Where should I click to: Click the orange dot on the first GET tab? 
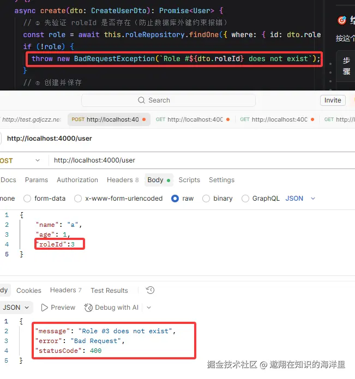click(228, 119)
